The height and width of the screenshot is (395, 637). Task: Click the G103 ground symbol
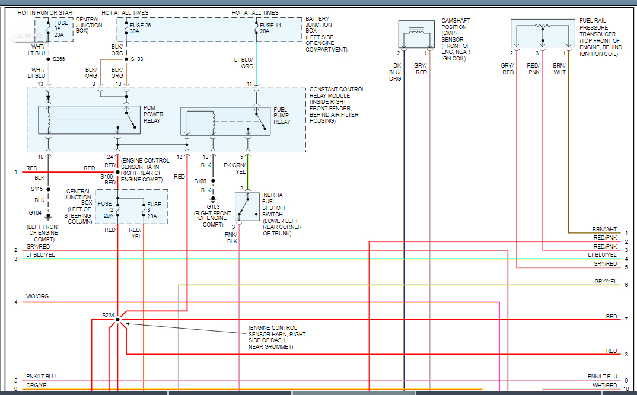point(214,199)
